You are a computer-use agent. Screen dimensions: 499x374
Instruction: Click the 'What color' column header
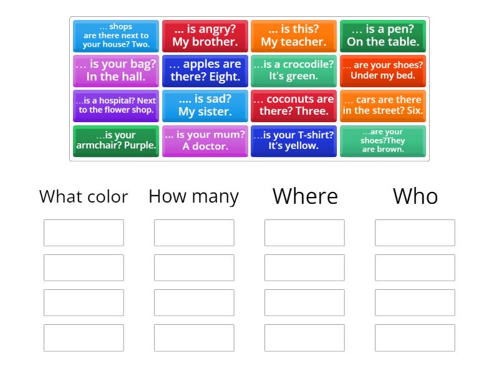point(83,196)
